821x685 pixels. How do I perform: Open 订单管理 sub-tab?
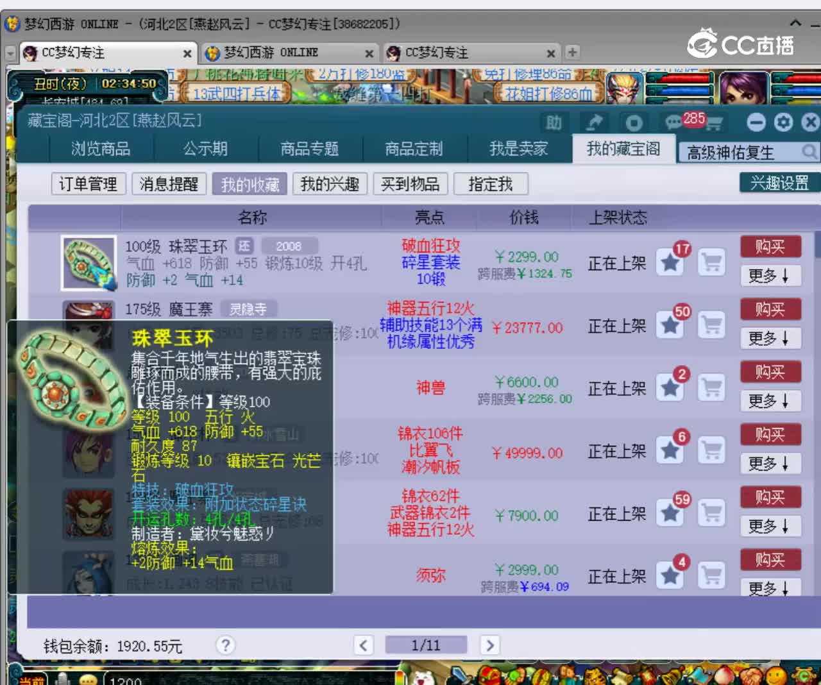click(89, 184)
